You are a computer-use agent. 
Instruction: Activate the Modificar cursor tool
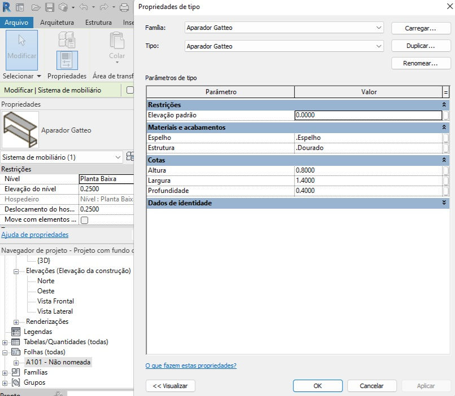(22, 50)
